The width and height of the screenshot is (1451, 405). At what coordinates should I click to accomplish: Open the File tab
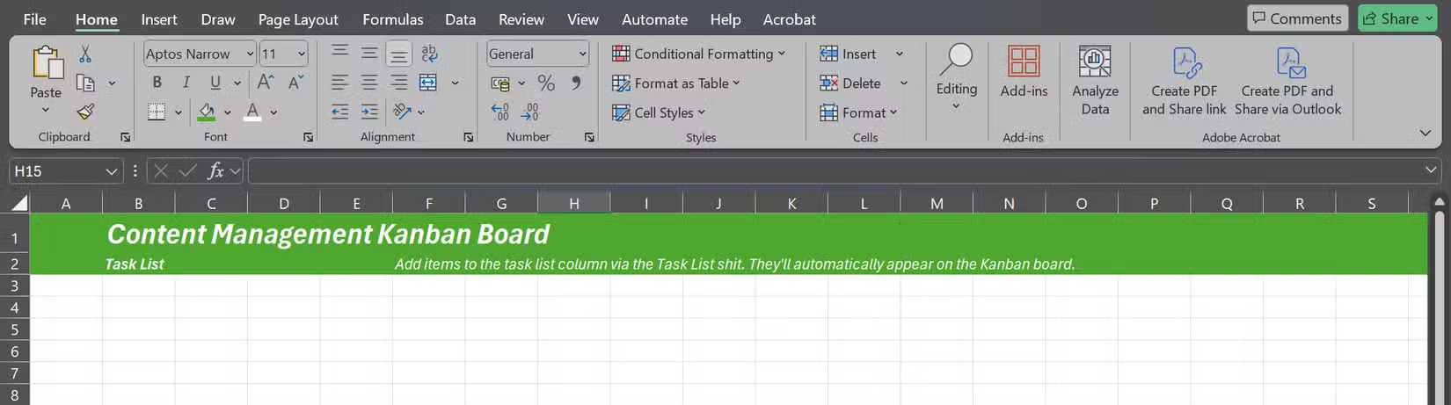(35, 19)
